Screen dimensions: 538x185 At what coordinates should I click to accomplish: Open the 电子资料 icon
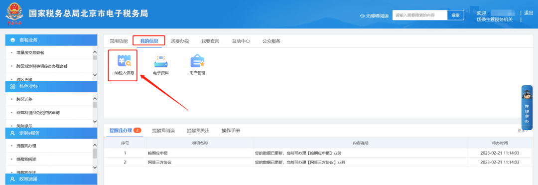click(x=160, y=65)
